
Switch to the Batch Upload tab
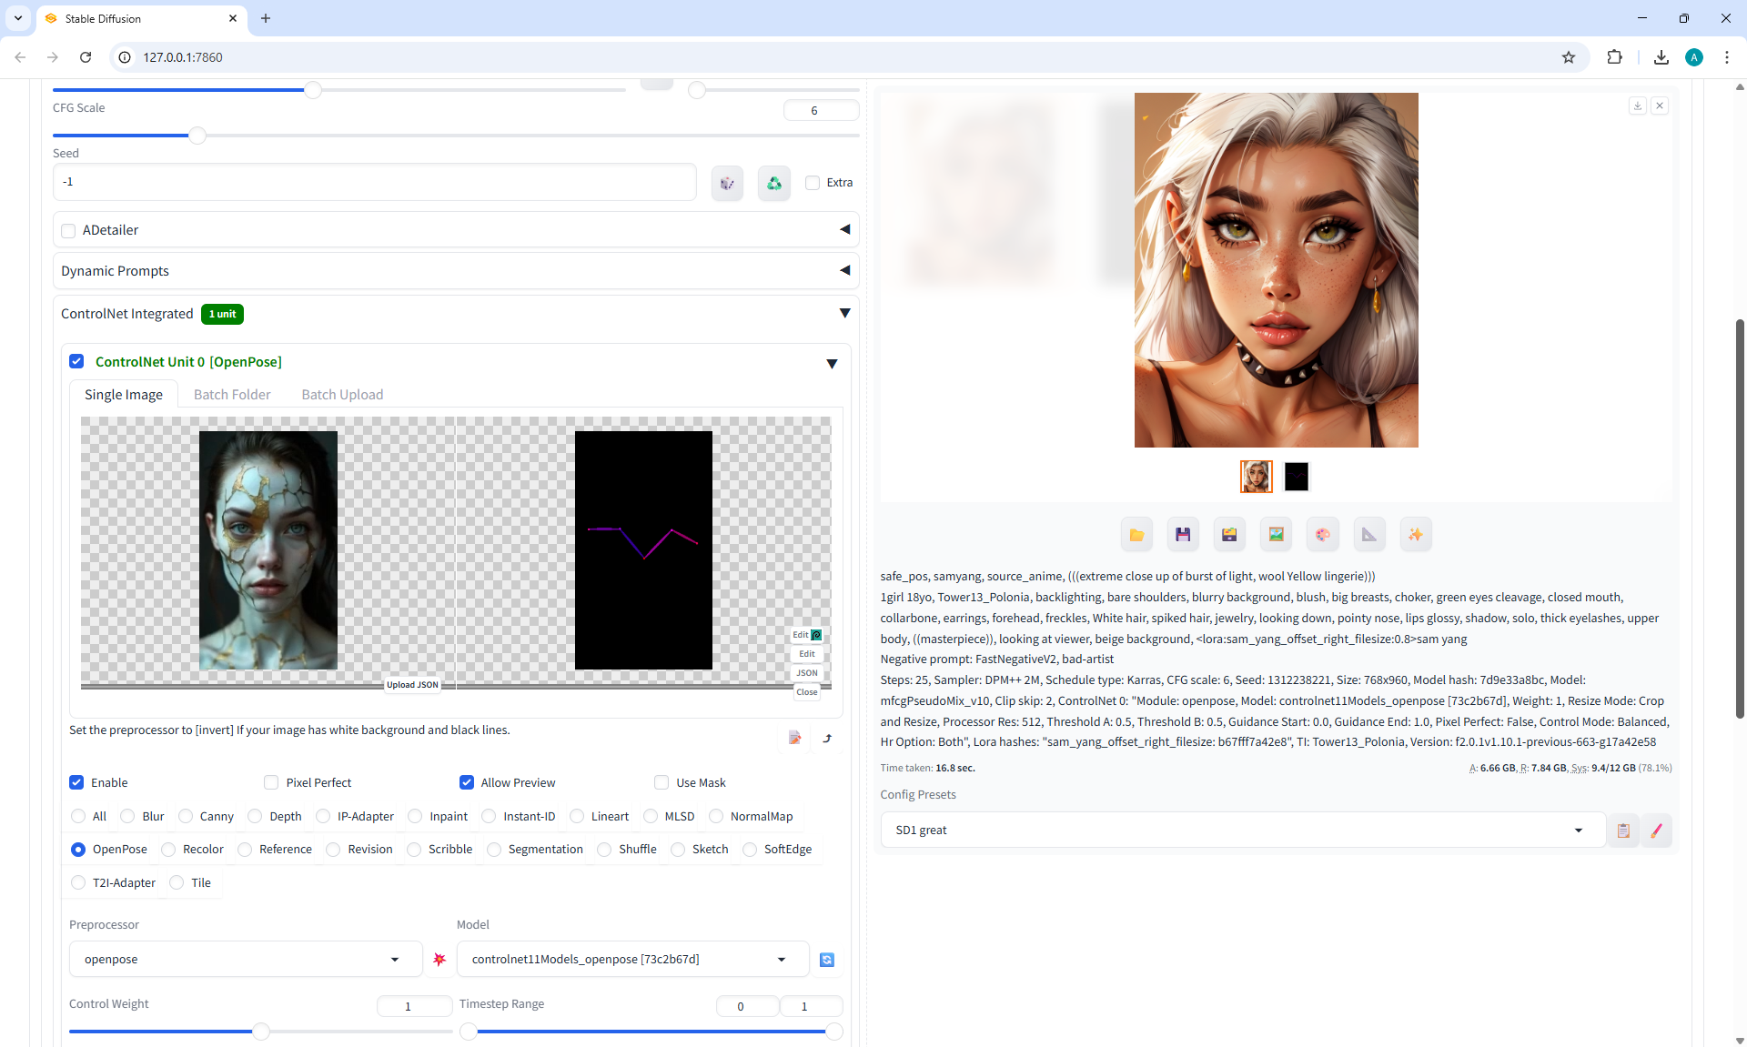[342, 395]
